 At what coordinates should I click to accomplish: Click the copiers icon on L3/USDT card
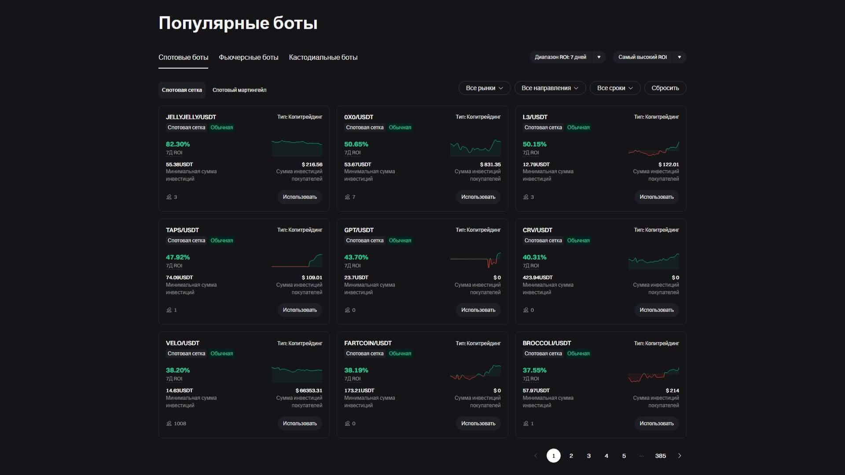[525, 197]
